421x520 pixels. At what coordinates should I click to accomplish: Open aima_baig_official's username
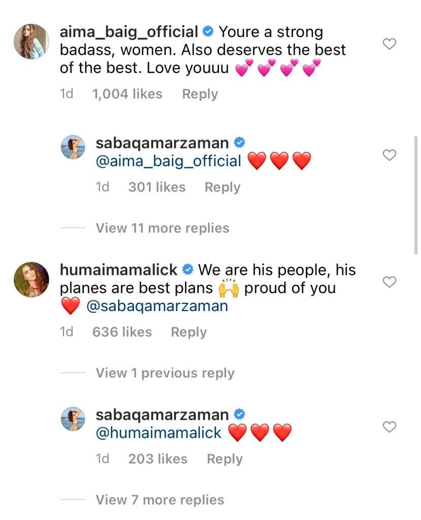129,31
